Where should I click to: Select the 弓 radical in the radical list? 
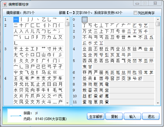49,67
